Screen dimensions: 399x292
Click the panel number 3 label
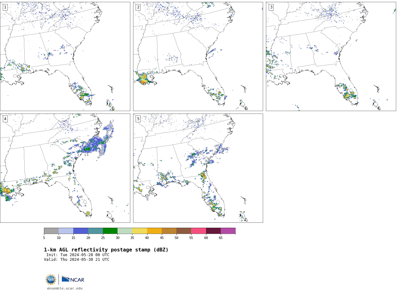click(x=271, y=7)
